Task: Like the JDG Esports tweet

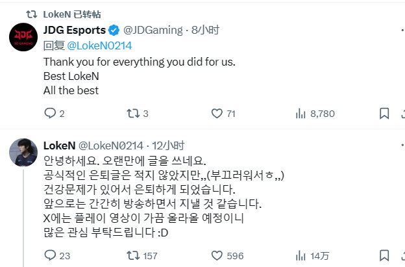Action: pyautogui.click(x=218, y=114)
